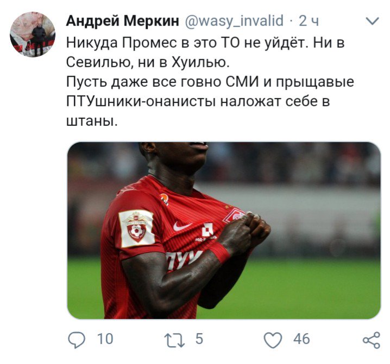Image resolution: width=390 pixels, height=364 pixels.
Task: Click the tweet text starting with Никуда Промес
Action: [205, 43]
